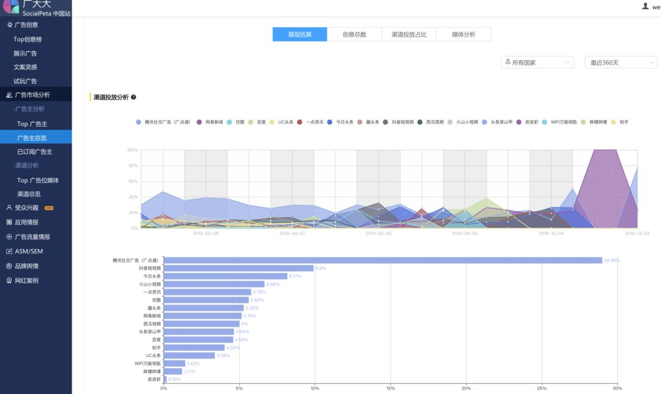Click the registered-mark icon for 品牌舆情
This screenshot has height=394, width=661.
pyautogui.click(x=9, y=266)
